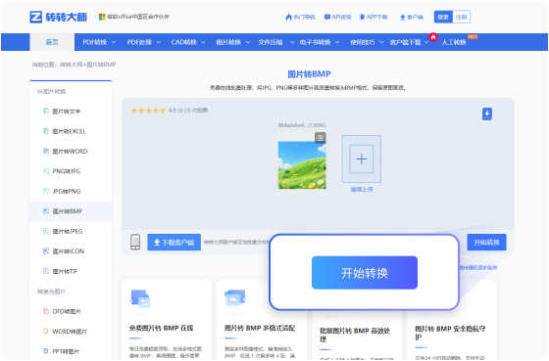549x361 pixels.
Task: Expand the 使用技巧 dropdown menu
Action: (367, 42)
